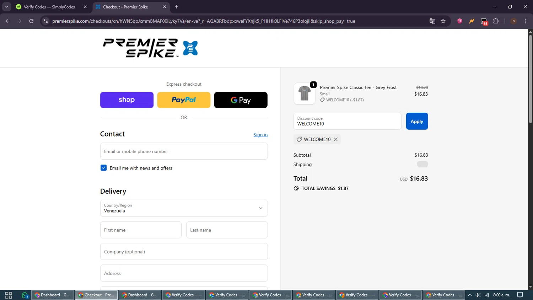
Task: Open the volume control icon
Action: coord(478,295)
